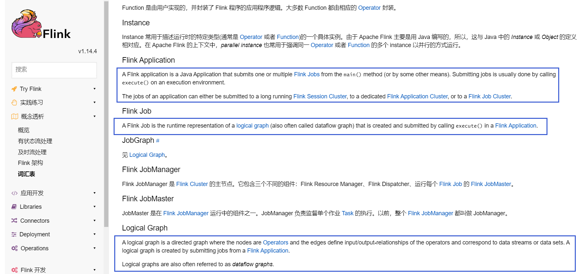This screenshot has height=274, width=581.
Task: Open the Try Flink menu item
Action: (x=31, y=89)
